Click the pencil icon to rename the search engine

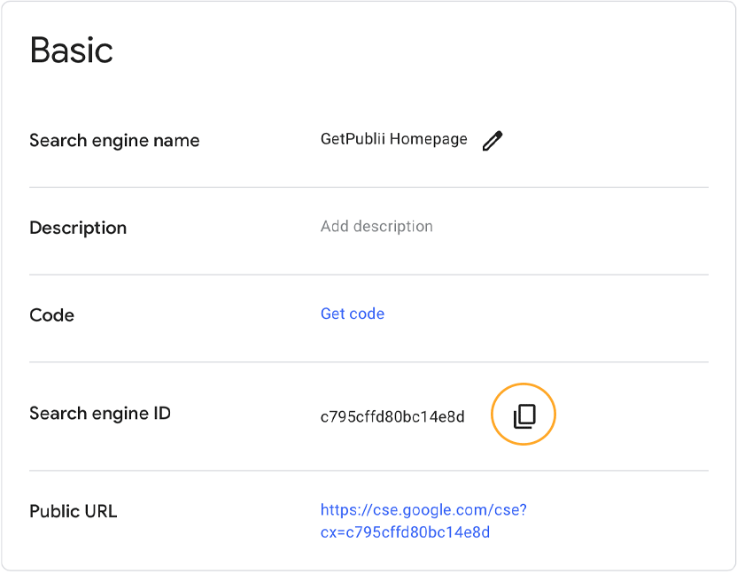[x=493, y=139]
